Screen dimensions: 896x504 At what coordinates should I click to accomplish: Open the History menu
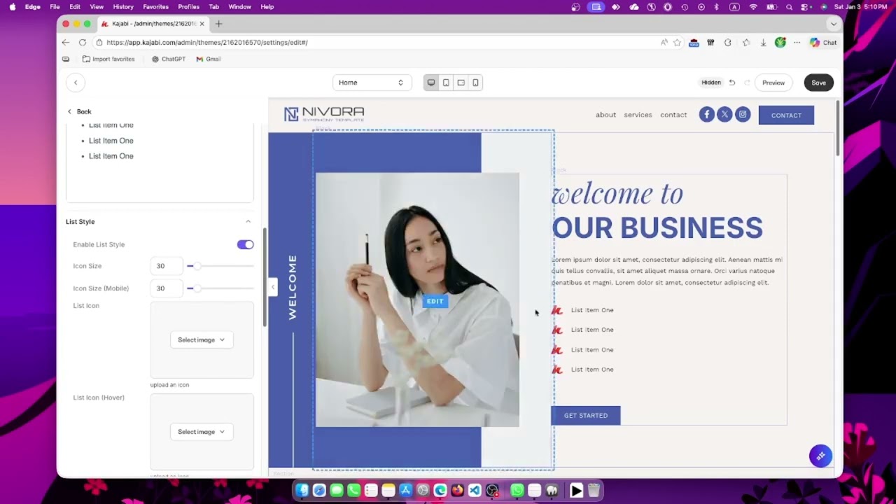(x=123, y=7)
